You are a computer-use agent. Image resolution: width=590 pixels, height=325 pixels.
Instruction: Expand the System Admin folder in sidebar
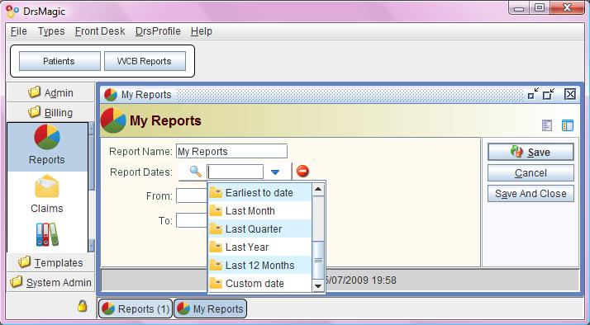[x=50, y=282]
